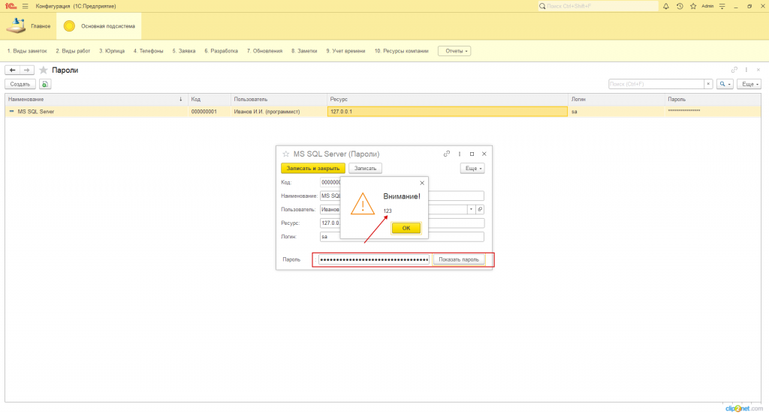
Task: Open Пароли list three-dots menu
Action: 746,70
